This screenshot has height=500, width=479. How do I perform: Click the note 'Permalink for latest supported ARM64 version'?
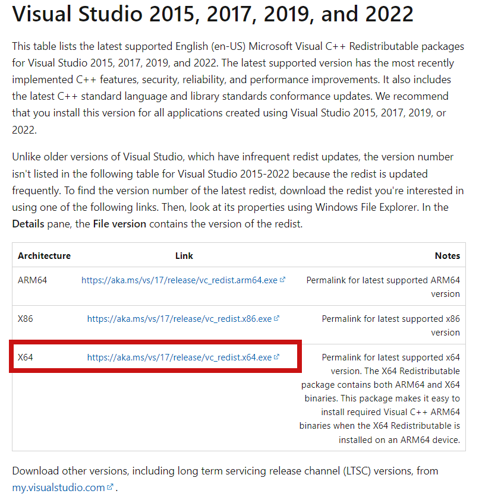(x=383, y=287)
